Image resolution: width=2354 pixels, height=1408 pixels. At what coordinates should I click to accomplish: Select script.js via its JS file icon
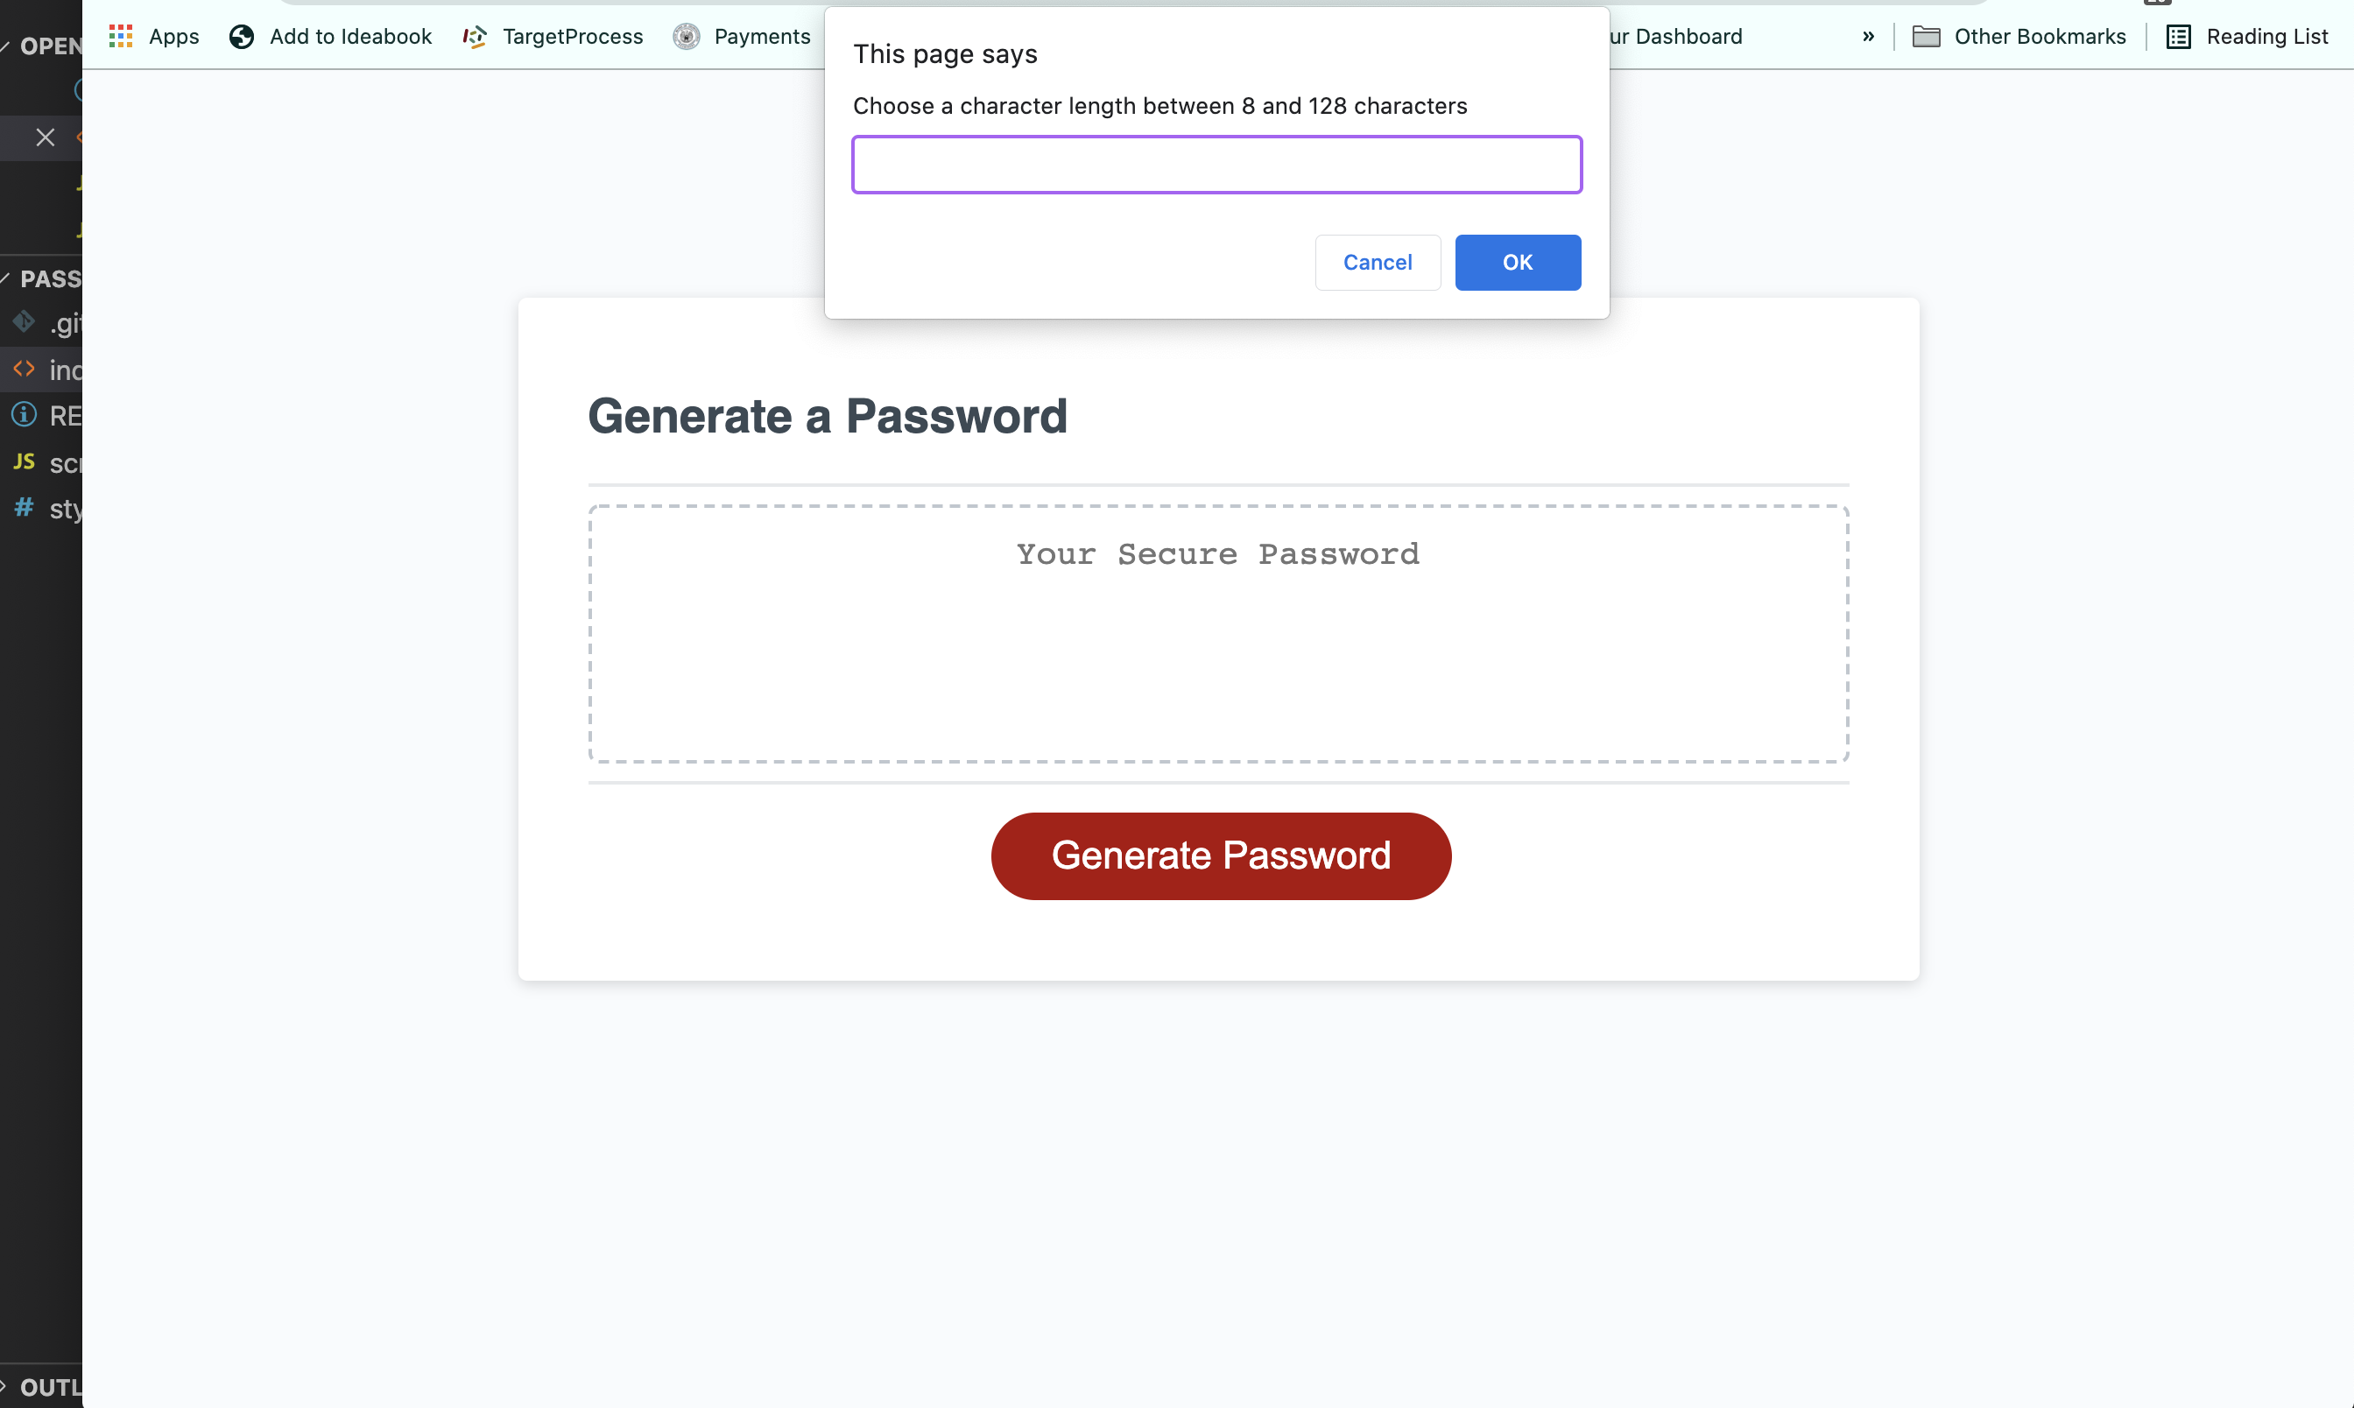pyautogui.click(x=22, y=462)
